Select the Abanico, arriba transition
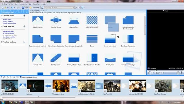Screen dimensions: 184x104 (x=38, y=22)
